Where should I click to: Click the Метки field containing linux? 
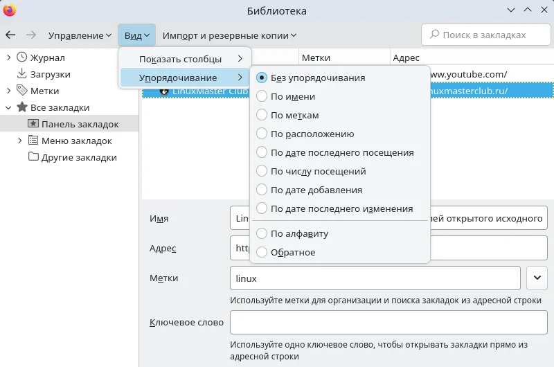click(375, 278)
